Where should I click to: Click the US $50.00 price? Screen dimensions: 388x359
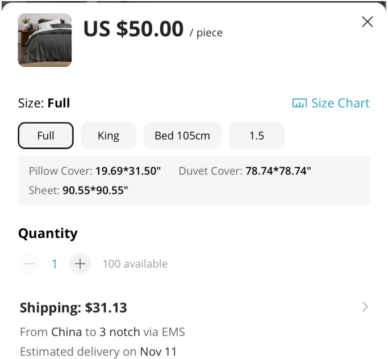[133, 29]
